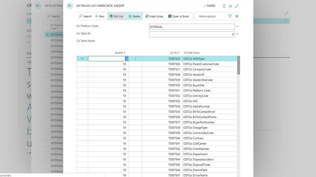This screenshot has width=316, height=177.
Task: Select row ODTi2x CommodityCode
Action: point(157,133)
